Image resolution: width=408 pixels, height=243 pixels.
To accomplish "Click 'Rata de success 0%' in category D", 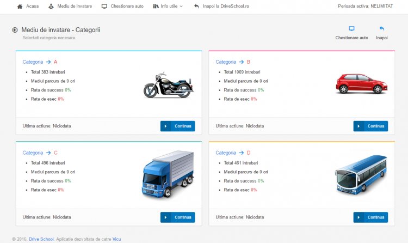I will (244, 181).
